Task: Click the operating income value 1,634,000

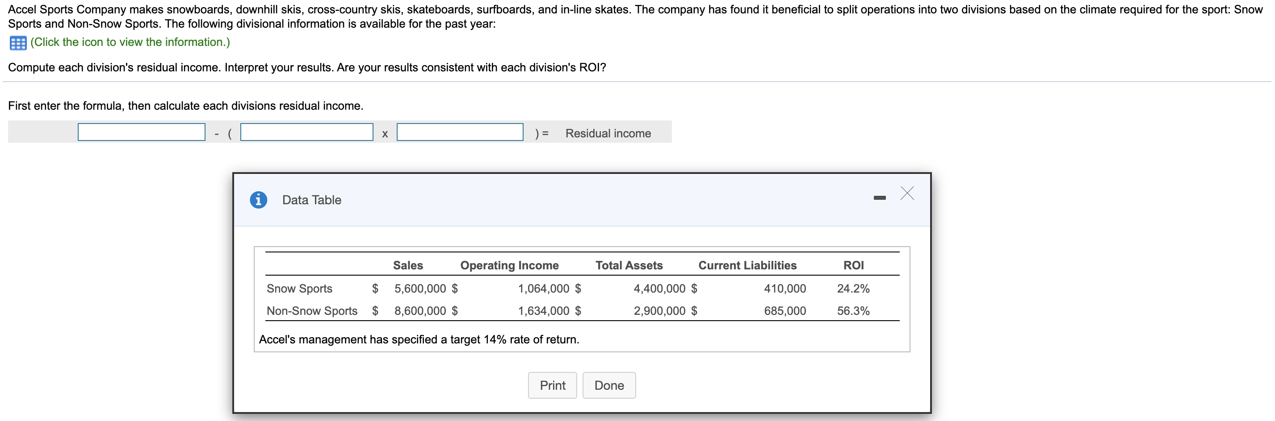Action: (543, 311)
